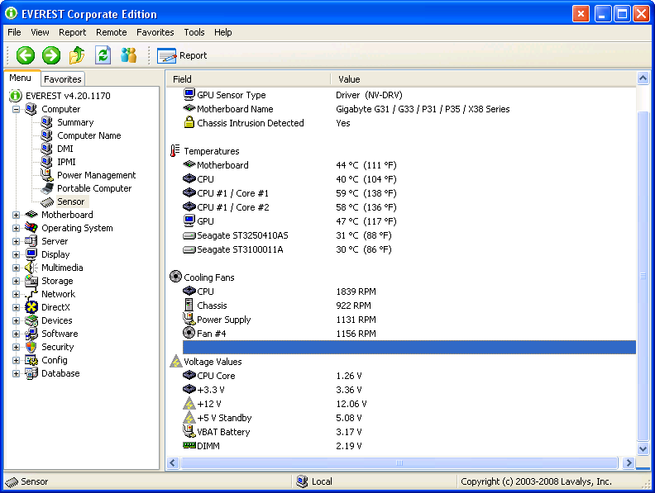Screen dimensions: 655x493
Task: Click the DirectX icon in the tree
Action: [31, 307]
